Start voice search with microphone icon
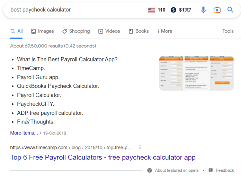 pyautogui.click(x=203, y=10)
